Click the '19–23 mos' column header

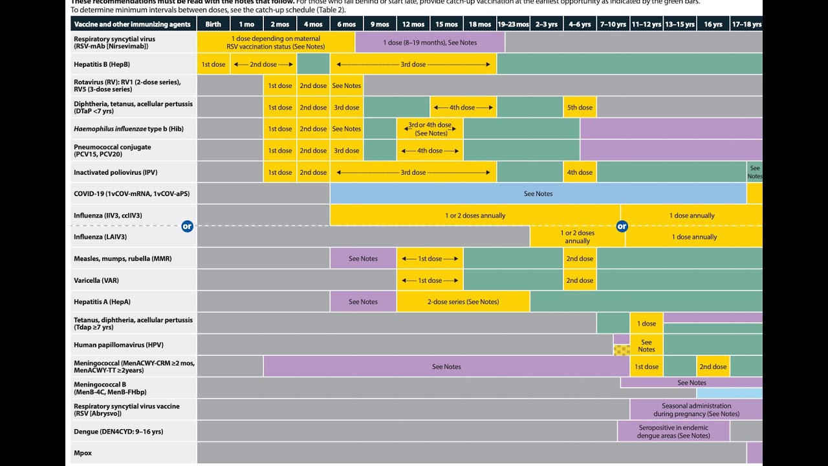click(514, 24)
